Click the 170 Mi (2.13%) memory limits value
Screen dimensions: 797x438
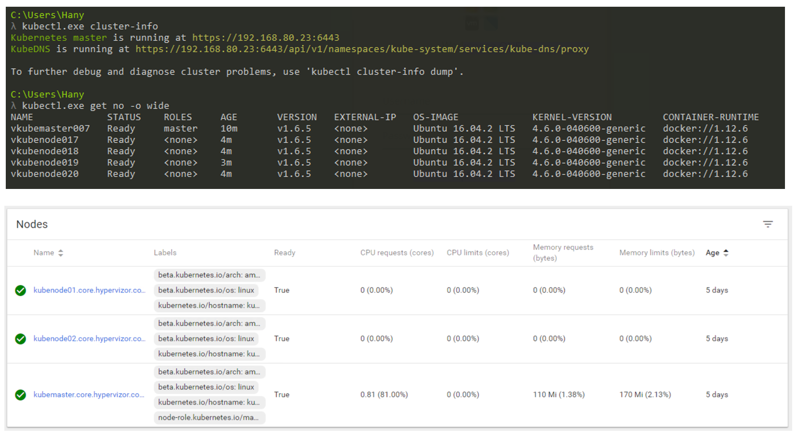(645, 395)
